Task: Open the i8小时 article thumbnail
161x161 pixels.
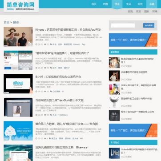Action: click(18, 84)
